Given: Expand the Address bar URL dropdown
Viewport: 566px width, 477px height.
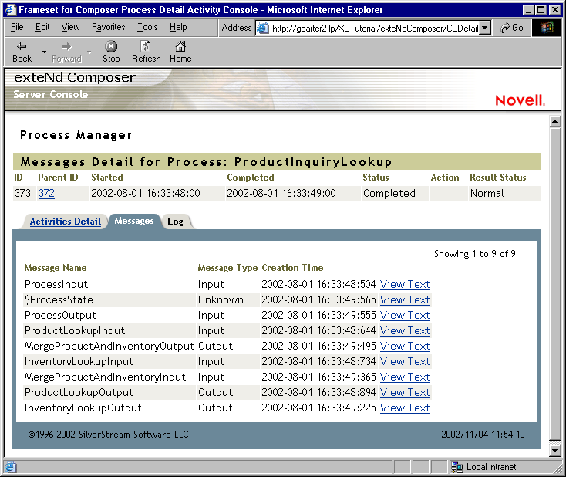Looking at the screenshot, I should (x=485, y=28).
